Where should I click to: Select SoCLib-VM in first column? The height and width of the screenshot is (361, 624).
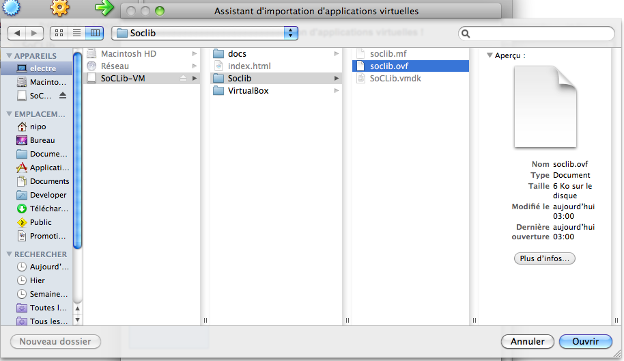click(x=142, y=79)
